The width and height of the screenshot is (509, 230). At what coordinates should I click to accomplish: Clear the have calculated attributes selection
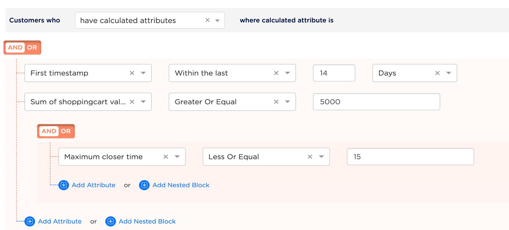(x=207, y=20)
